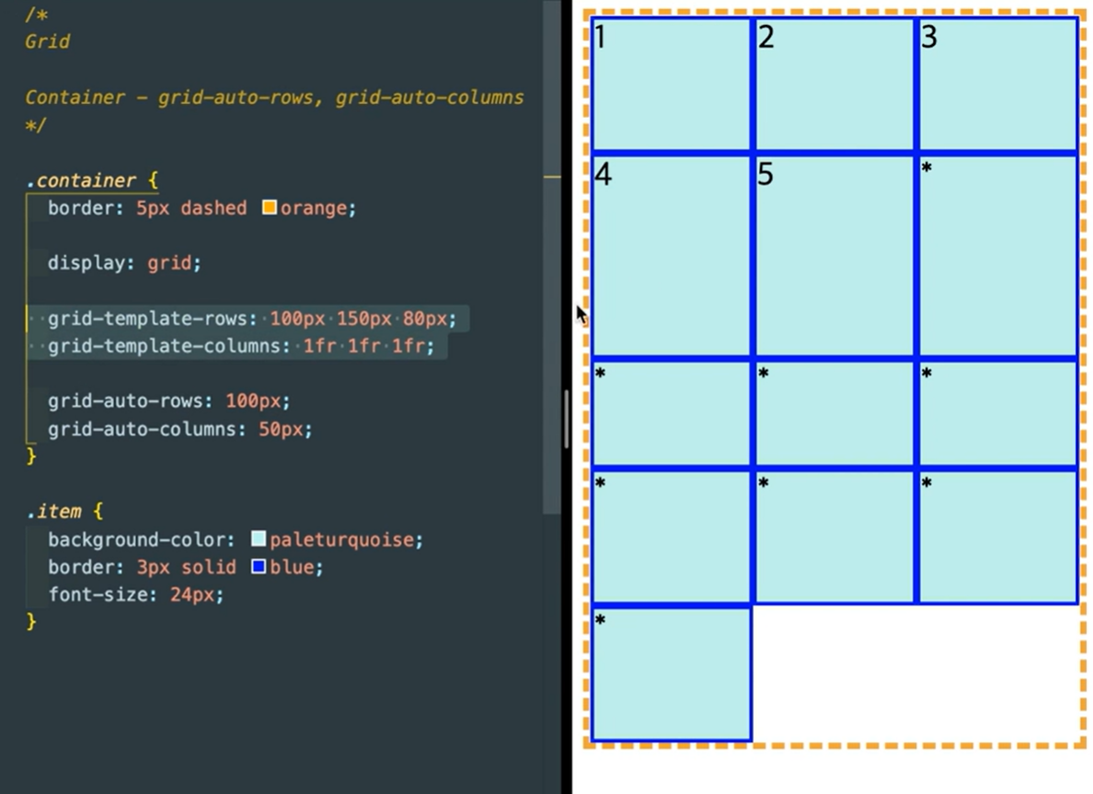Click grid cell labeled 3

[997, 81]
